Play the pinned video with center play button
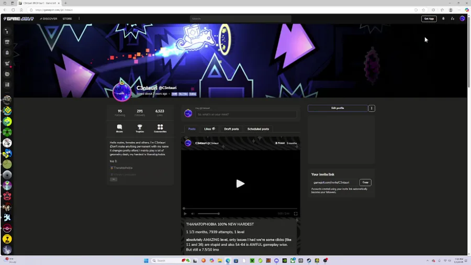 coord(240,184)
